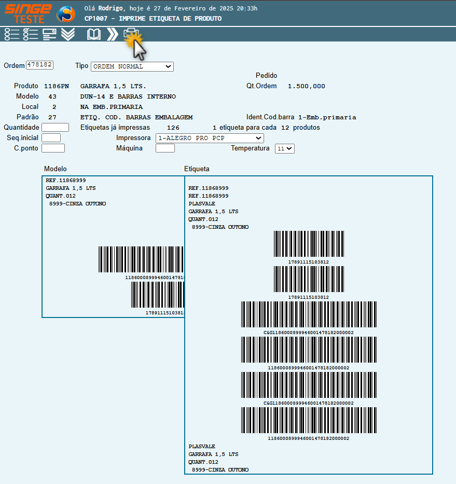Click the Ordem input field

coord(40,65)
